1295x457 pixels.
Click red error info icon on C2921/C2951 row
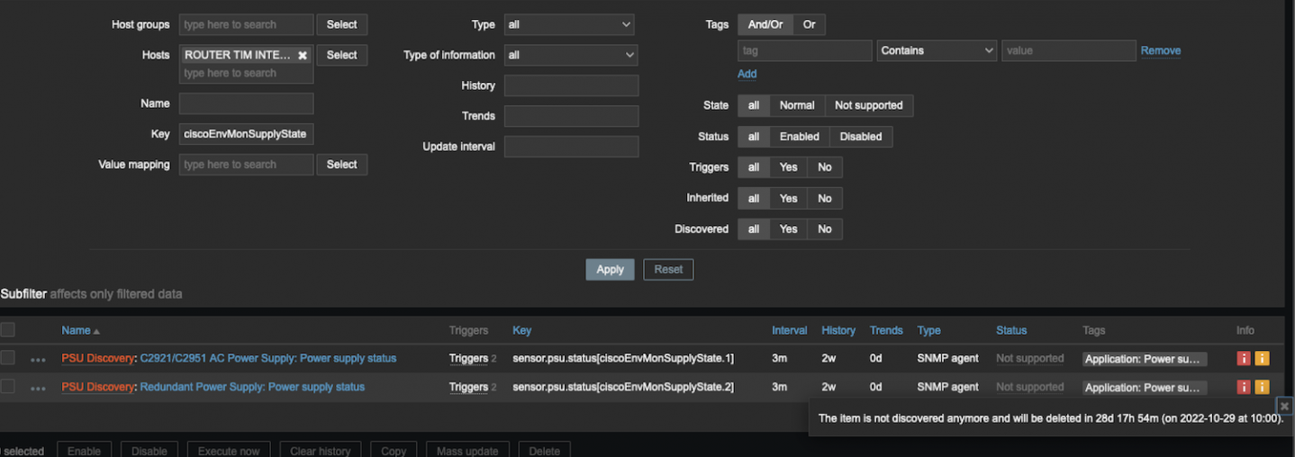pyautogui.click(x=1244, y=358)
